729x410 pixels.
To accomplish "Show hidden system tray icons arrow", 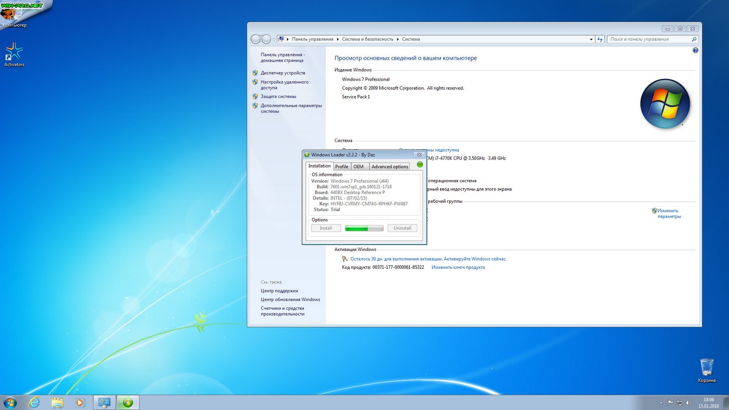I will 661,403.
